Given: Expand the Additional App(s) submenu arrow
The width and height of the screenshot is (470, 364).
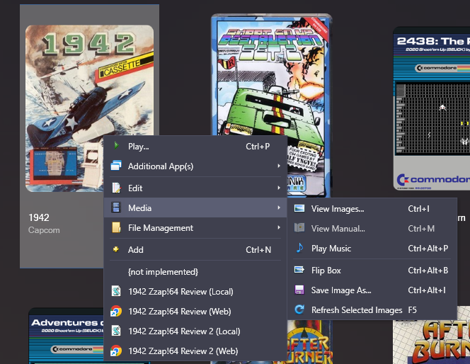Looking at the screenshot, I should tap(279, 166).
